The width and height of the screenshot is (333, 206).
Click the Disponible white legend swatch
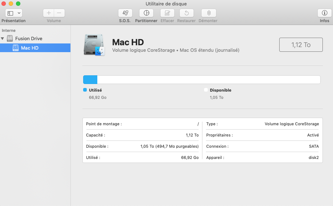click(x=206, y=90)
